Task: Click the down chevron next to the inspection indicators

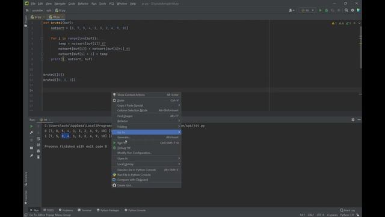Action: coord(359,23)
